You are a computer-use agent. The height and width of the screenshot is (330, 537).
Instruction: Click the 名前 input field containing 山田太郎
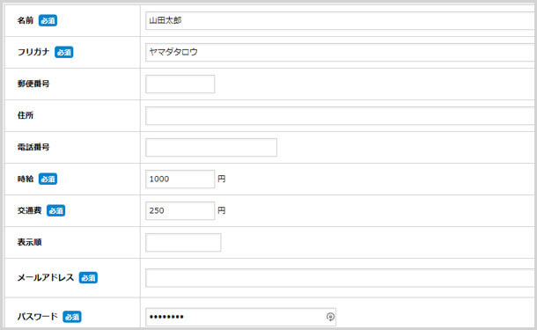341,20
